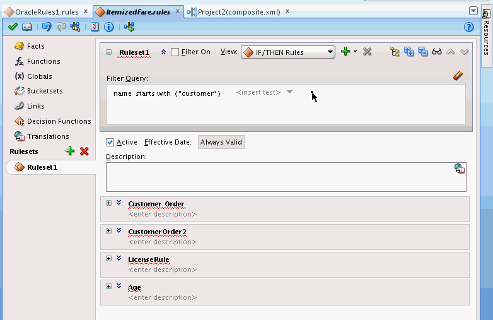Screen dimensions: 493x320
Task: Show advanced settings for Age rule
Action: point(119,286)
